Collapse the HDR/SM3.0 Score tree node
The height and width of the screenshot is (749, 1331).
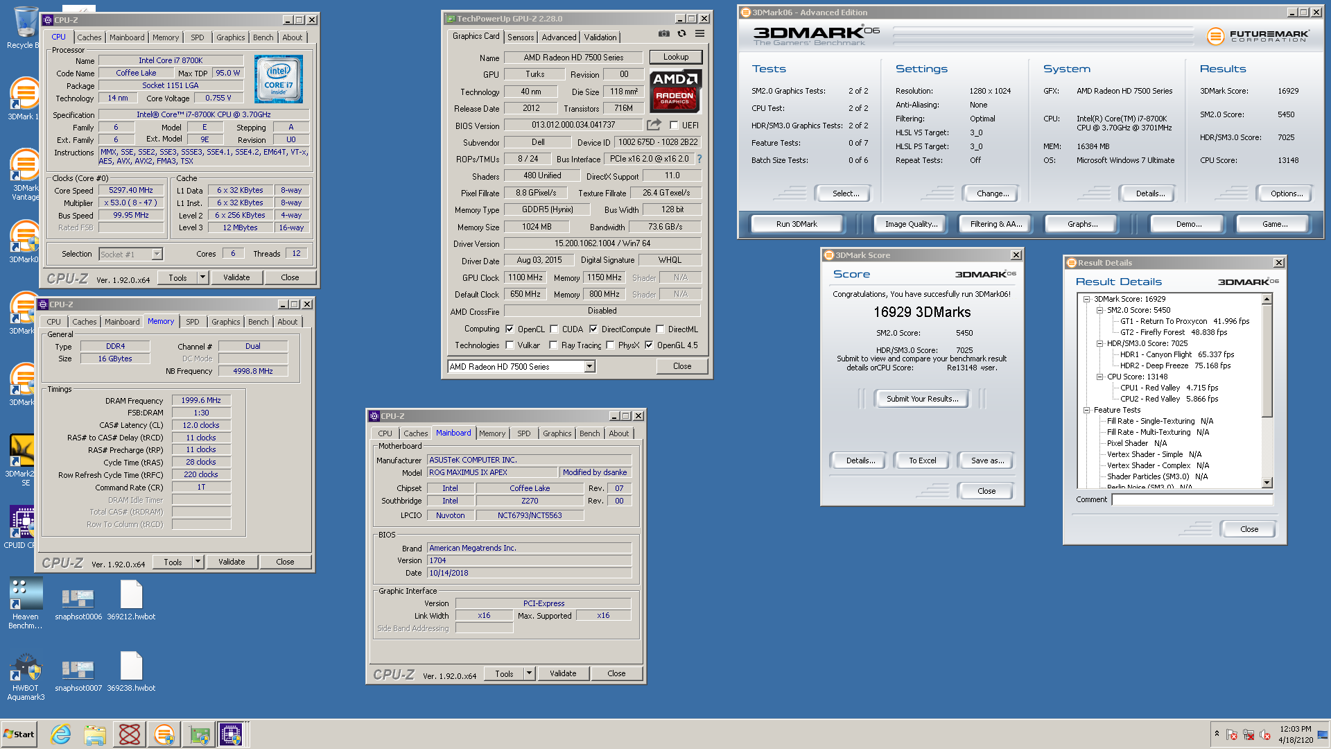coord(1100,343)
